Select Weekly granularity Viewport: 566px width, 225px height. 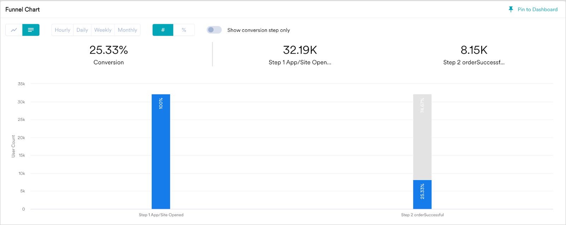103,30
